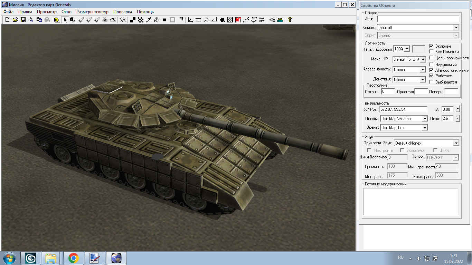The height and width of the screenshot is (265, 472).
Task: Open the Действия Normal dropdown
Action: (x=422, y=80)
